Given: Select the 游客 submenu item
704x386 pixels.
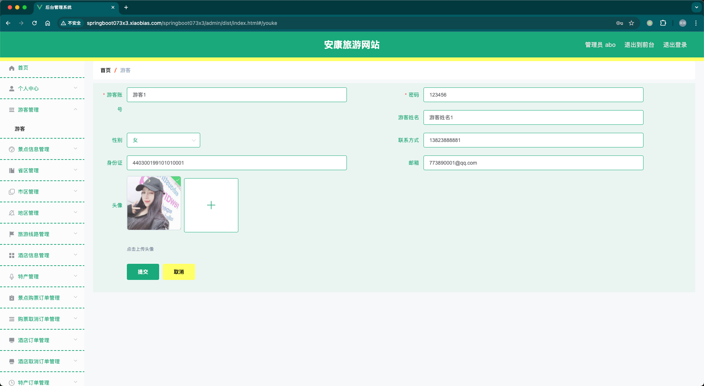Looking at the screenshot, I should tap(42, 129).
